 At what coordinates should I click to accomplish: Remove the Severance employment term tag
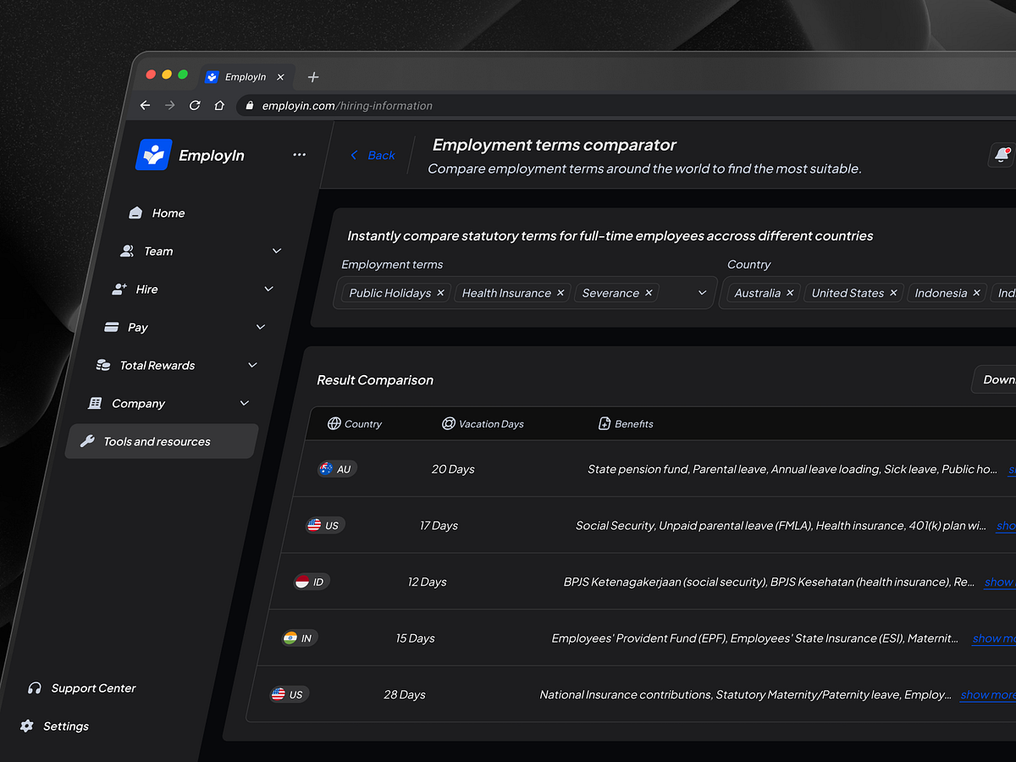[x=648, y=292]
